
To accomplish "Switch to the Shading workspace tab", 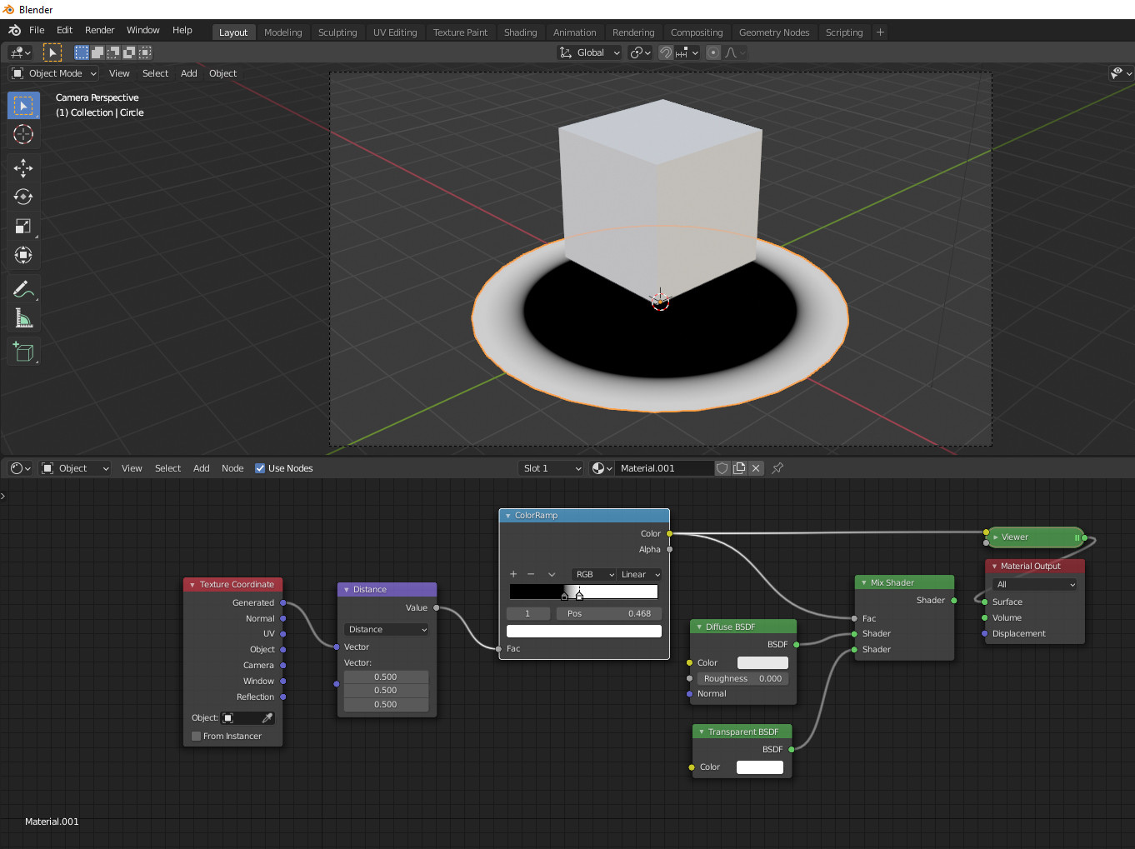I will [520, 32].
